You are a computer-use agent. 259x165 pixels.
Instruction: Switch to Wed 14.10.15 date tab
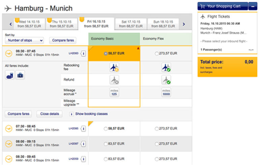(29, 24)
